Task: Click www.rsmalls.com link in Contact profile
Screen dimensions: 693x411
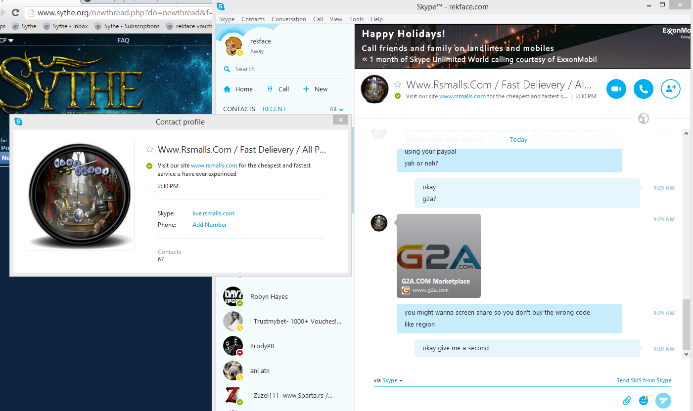Action: [x=214, y=165]
